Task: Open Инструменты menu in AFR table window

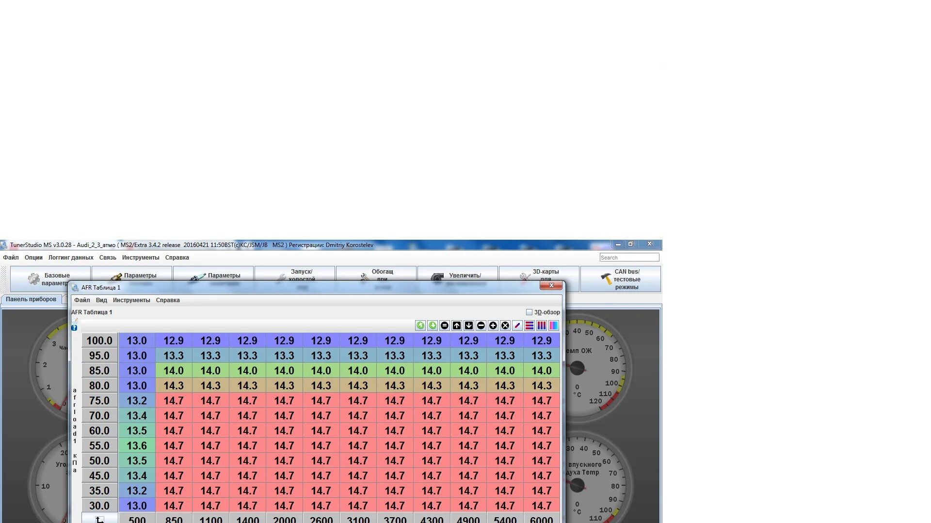Action: [131, 300]
